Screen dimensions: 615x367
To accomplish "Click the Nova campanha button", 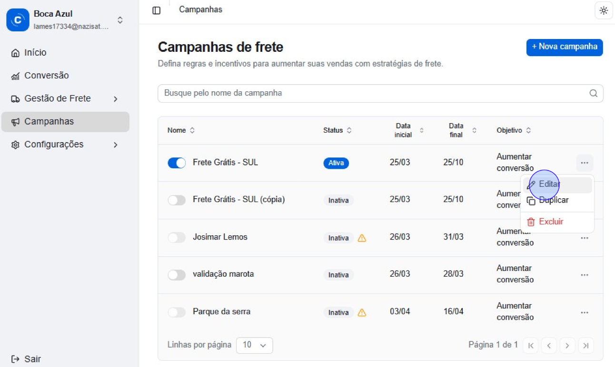I will click(564, 47).
